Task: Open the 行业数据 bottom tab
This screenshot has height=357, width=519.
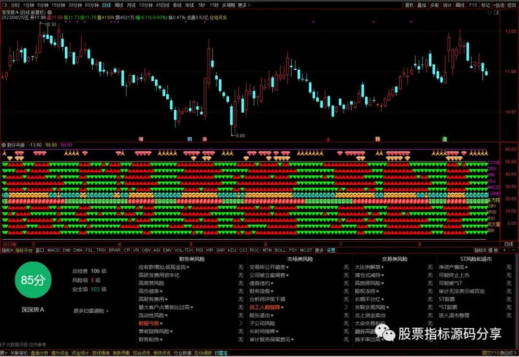Action: point(183,353)
